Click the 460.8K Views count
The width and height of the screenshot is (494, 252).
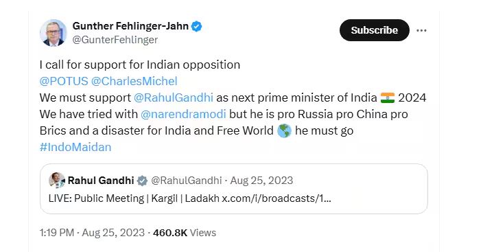pyautogui.click(x=185, y=233)
